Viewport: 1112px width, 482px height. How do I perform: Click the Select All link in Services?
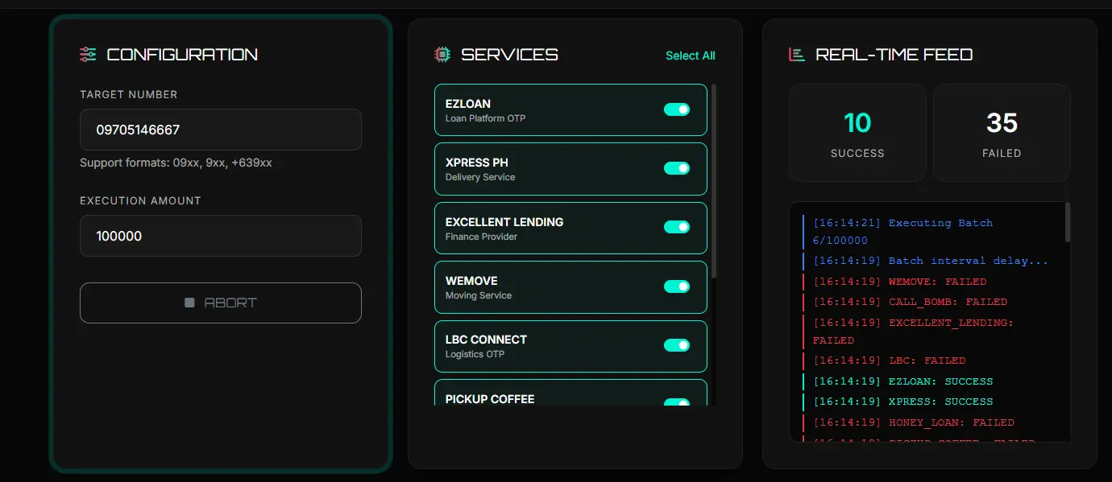pos(691,56)
